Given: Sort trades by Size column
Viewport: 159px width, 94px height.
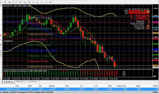Looking at the screenshot, I should pos(37,86).
